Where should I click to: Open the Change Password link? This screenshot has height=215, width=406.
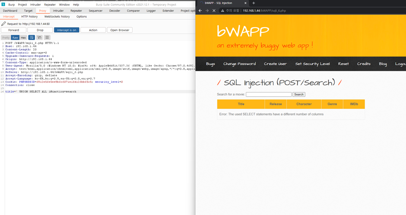coord(240,64)
